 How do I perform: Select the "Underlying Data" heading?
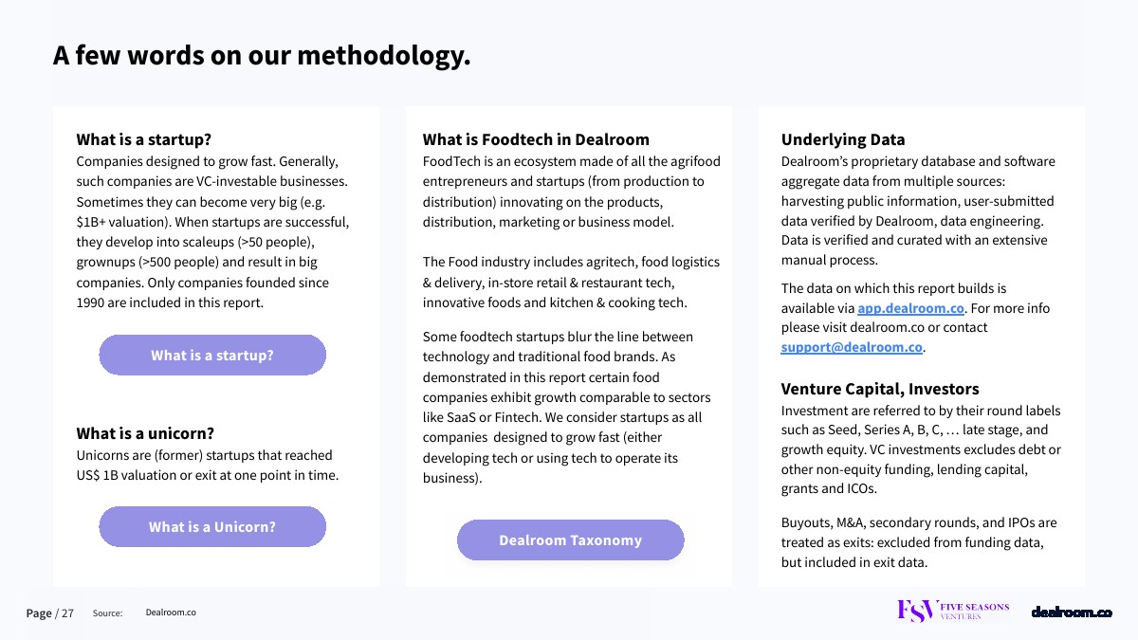click(843, 139)
